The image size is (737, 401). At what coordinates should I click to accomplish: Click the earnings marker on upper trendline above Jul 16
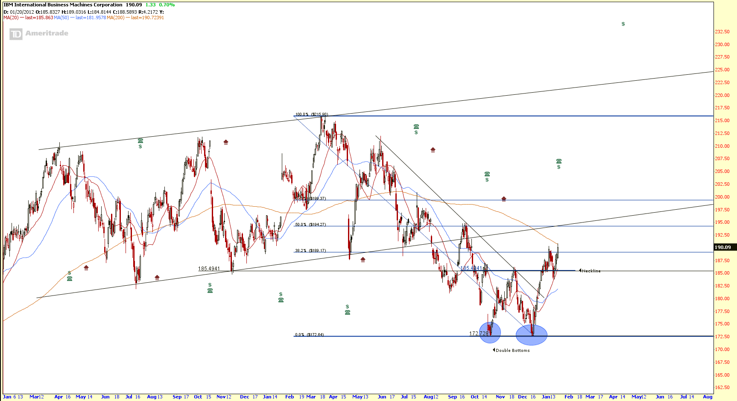coord(140,143)
